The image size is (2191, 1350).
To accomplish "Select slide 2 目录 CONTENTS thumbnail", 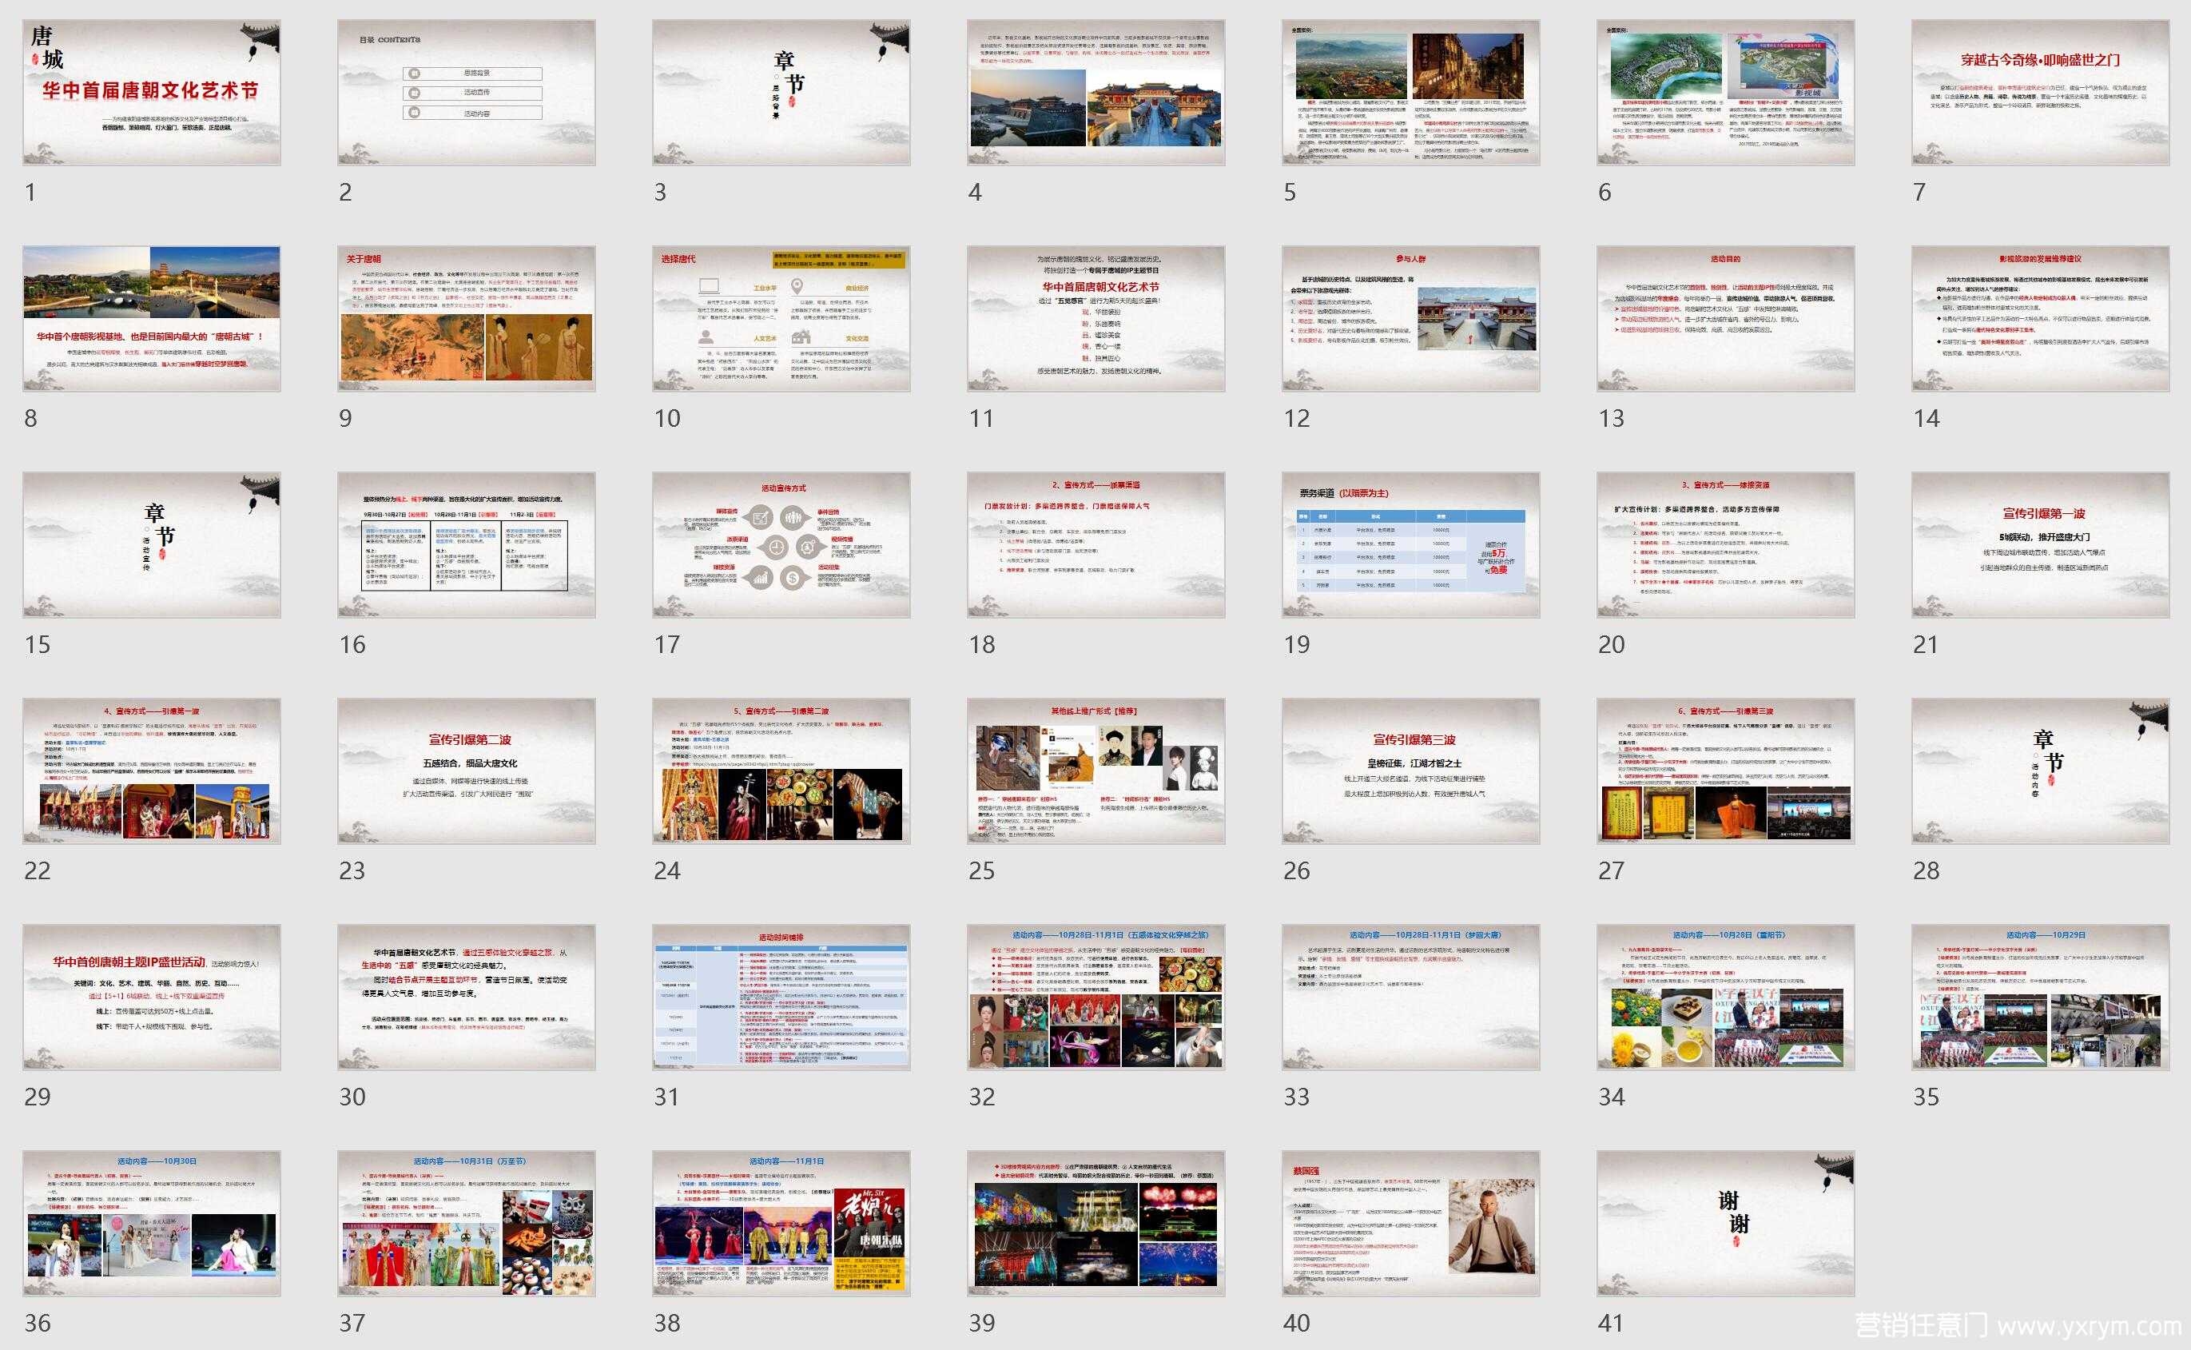I will click(x=466, y=92).
